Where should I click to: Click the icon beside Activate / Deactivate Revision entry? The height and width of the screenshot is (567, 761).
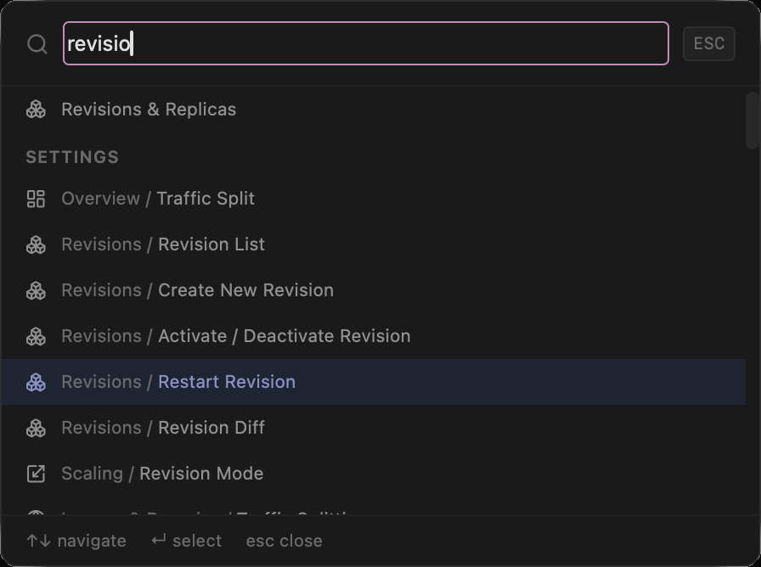tap(37, 335)
